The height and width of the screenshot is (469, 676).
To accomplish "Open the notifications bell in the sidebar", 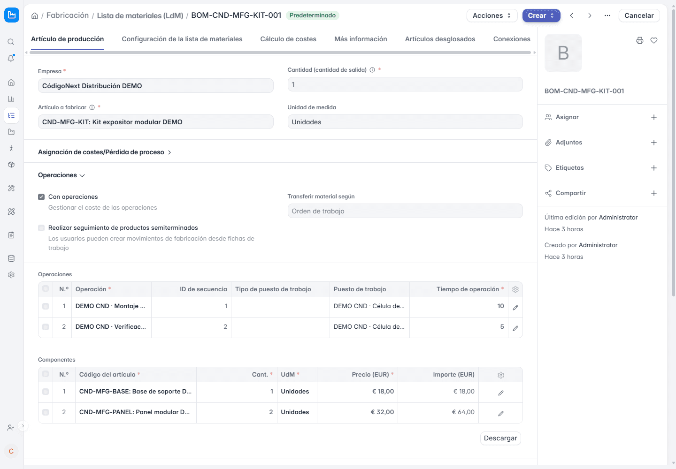I will click(11, 59).
